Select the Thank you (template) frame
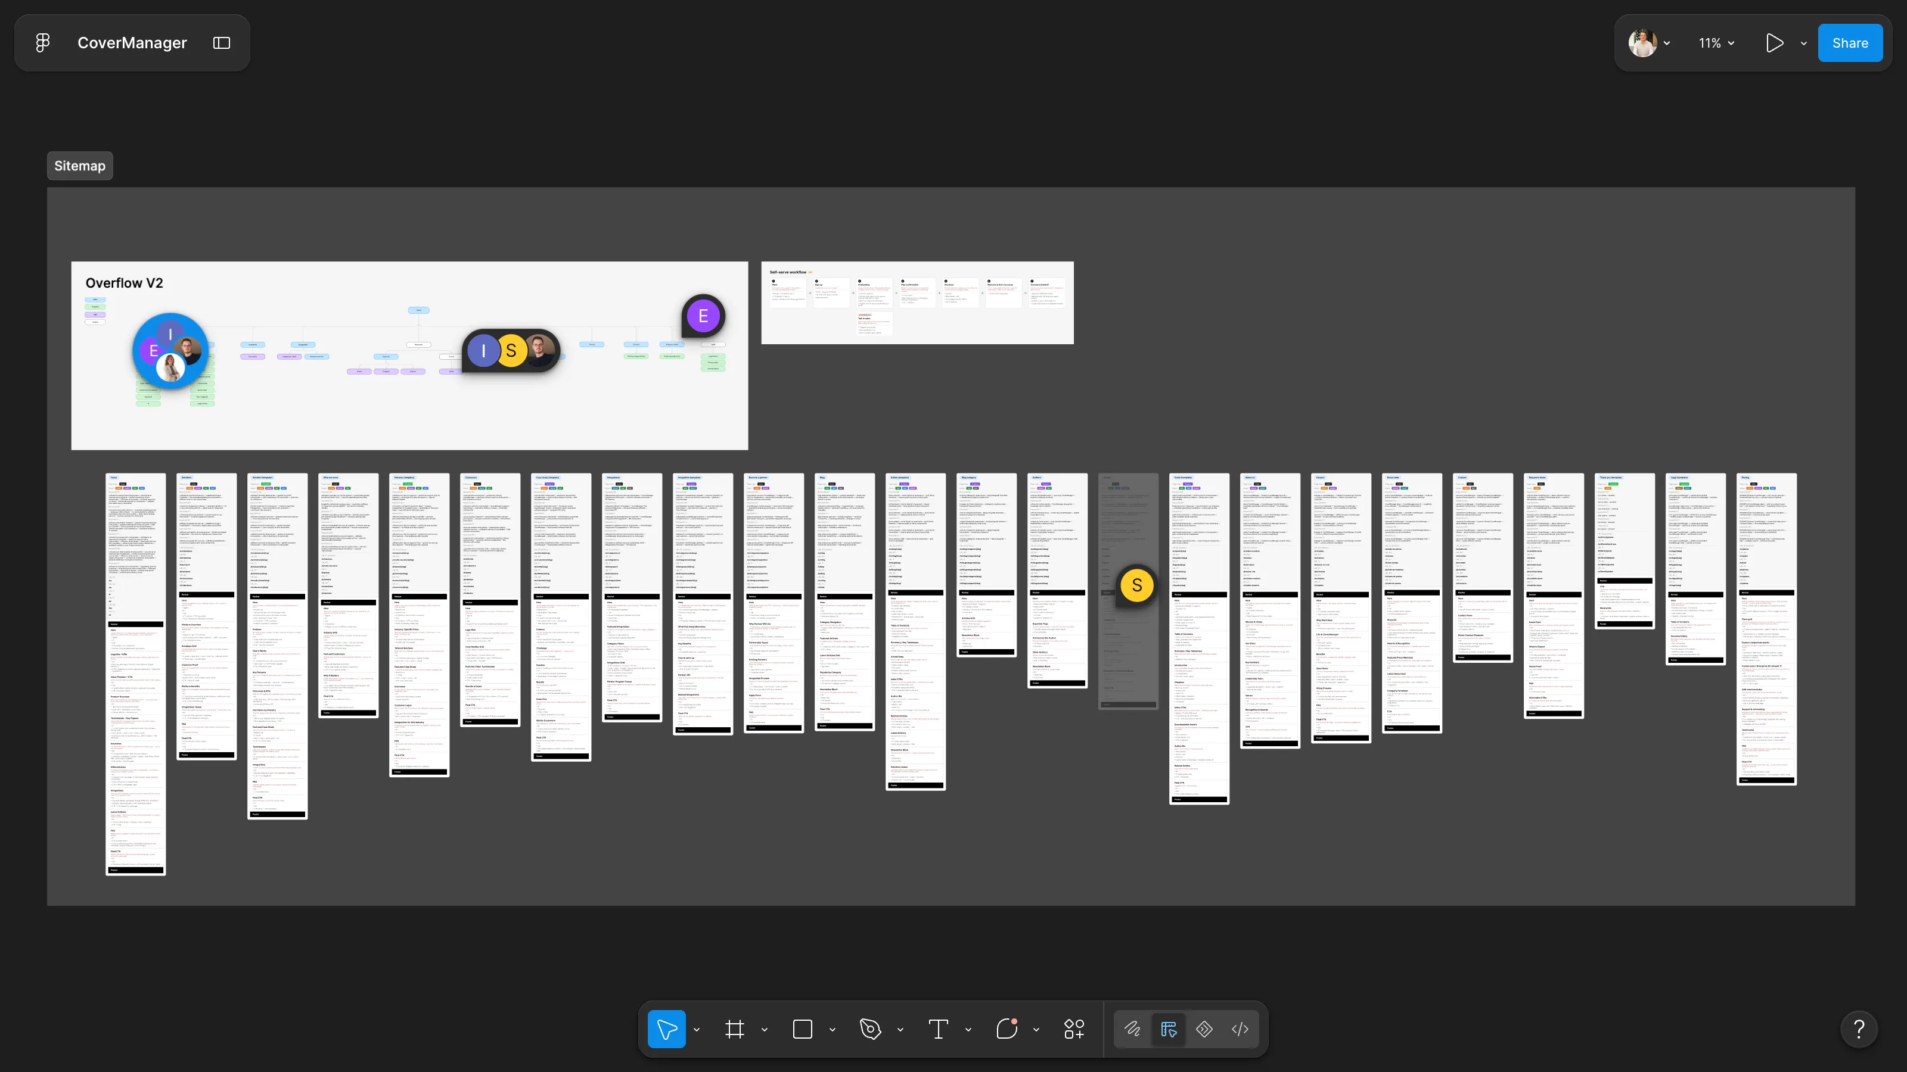This screenshot has height=1072, width=1907. click(1625, 551)
